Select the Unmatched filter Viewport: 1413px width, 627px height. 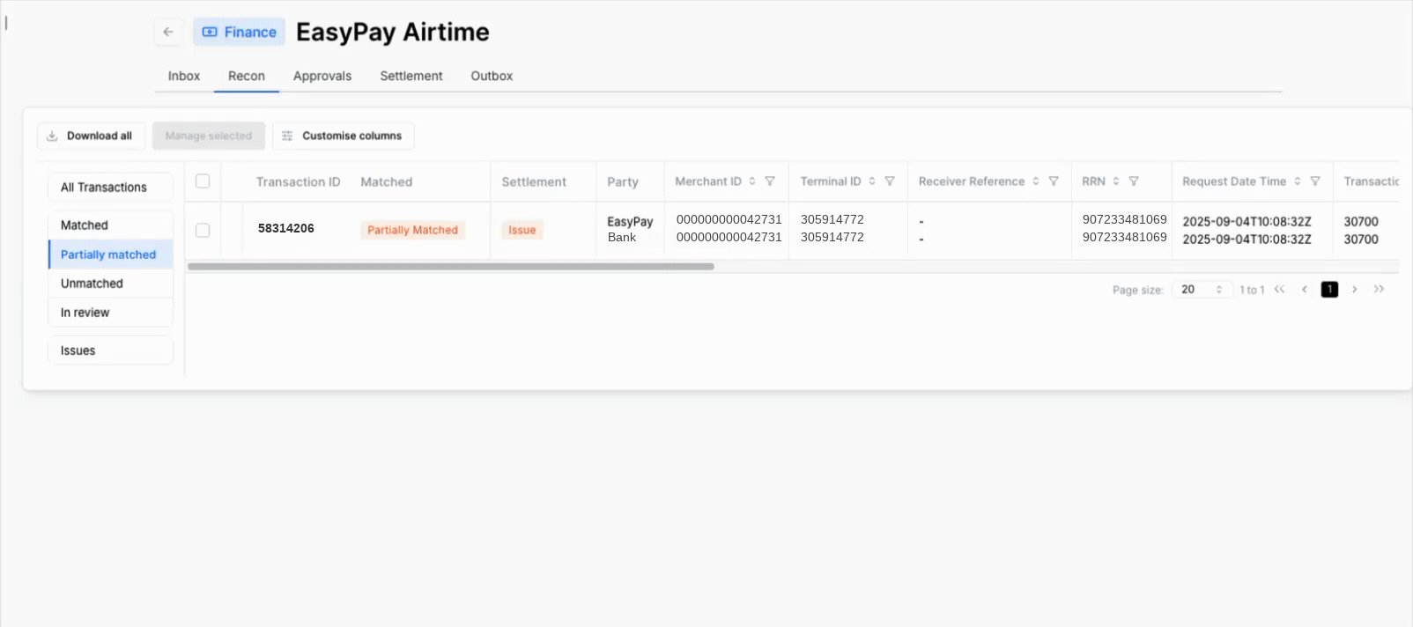[x=110, y=284]
